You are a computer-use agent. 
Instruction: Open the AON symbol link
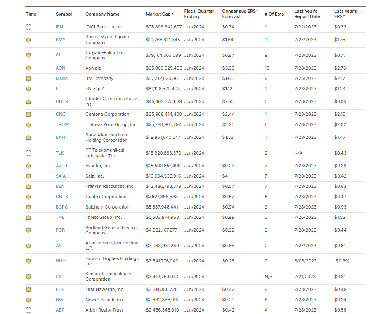coord(60,68)
